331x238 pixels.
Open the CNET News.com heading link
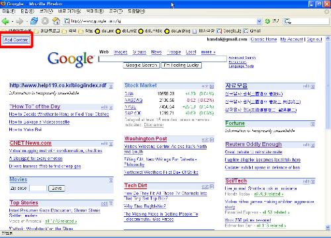(30, 143)
